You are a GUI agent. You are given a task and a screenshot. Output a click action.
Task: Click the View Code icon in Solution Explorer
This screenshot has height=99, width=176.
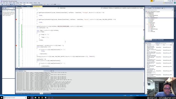pyautogui.click(x=161, y=8)
